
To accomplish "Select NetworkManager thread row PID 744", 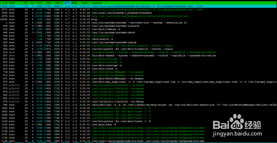I will [x=138, y=72].
